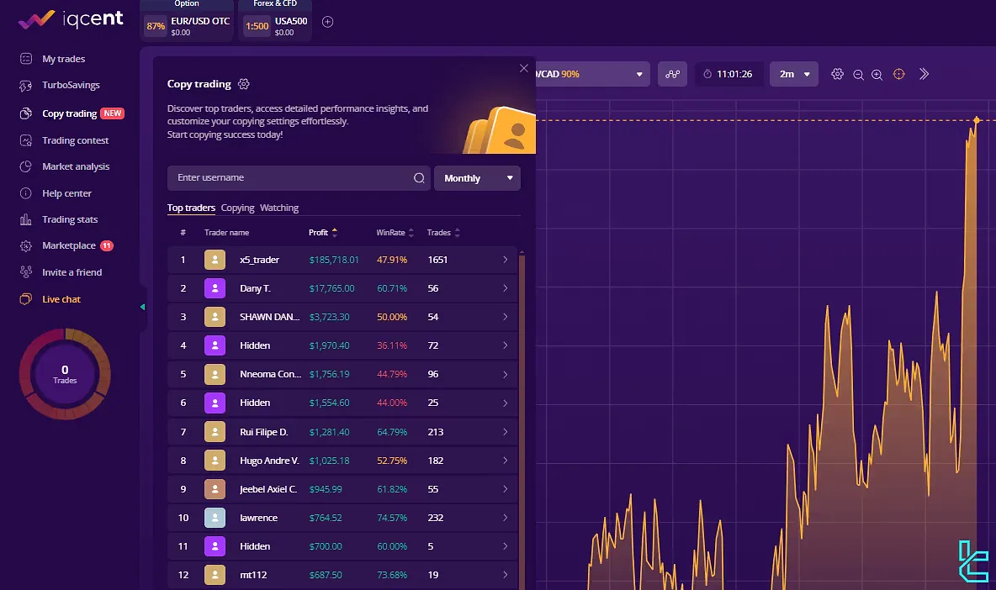The image size is (996, 590).
Task: Click the Enter username search field
Action: (299, 177)
